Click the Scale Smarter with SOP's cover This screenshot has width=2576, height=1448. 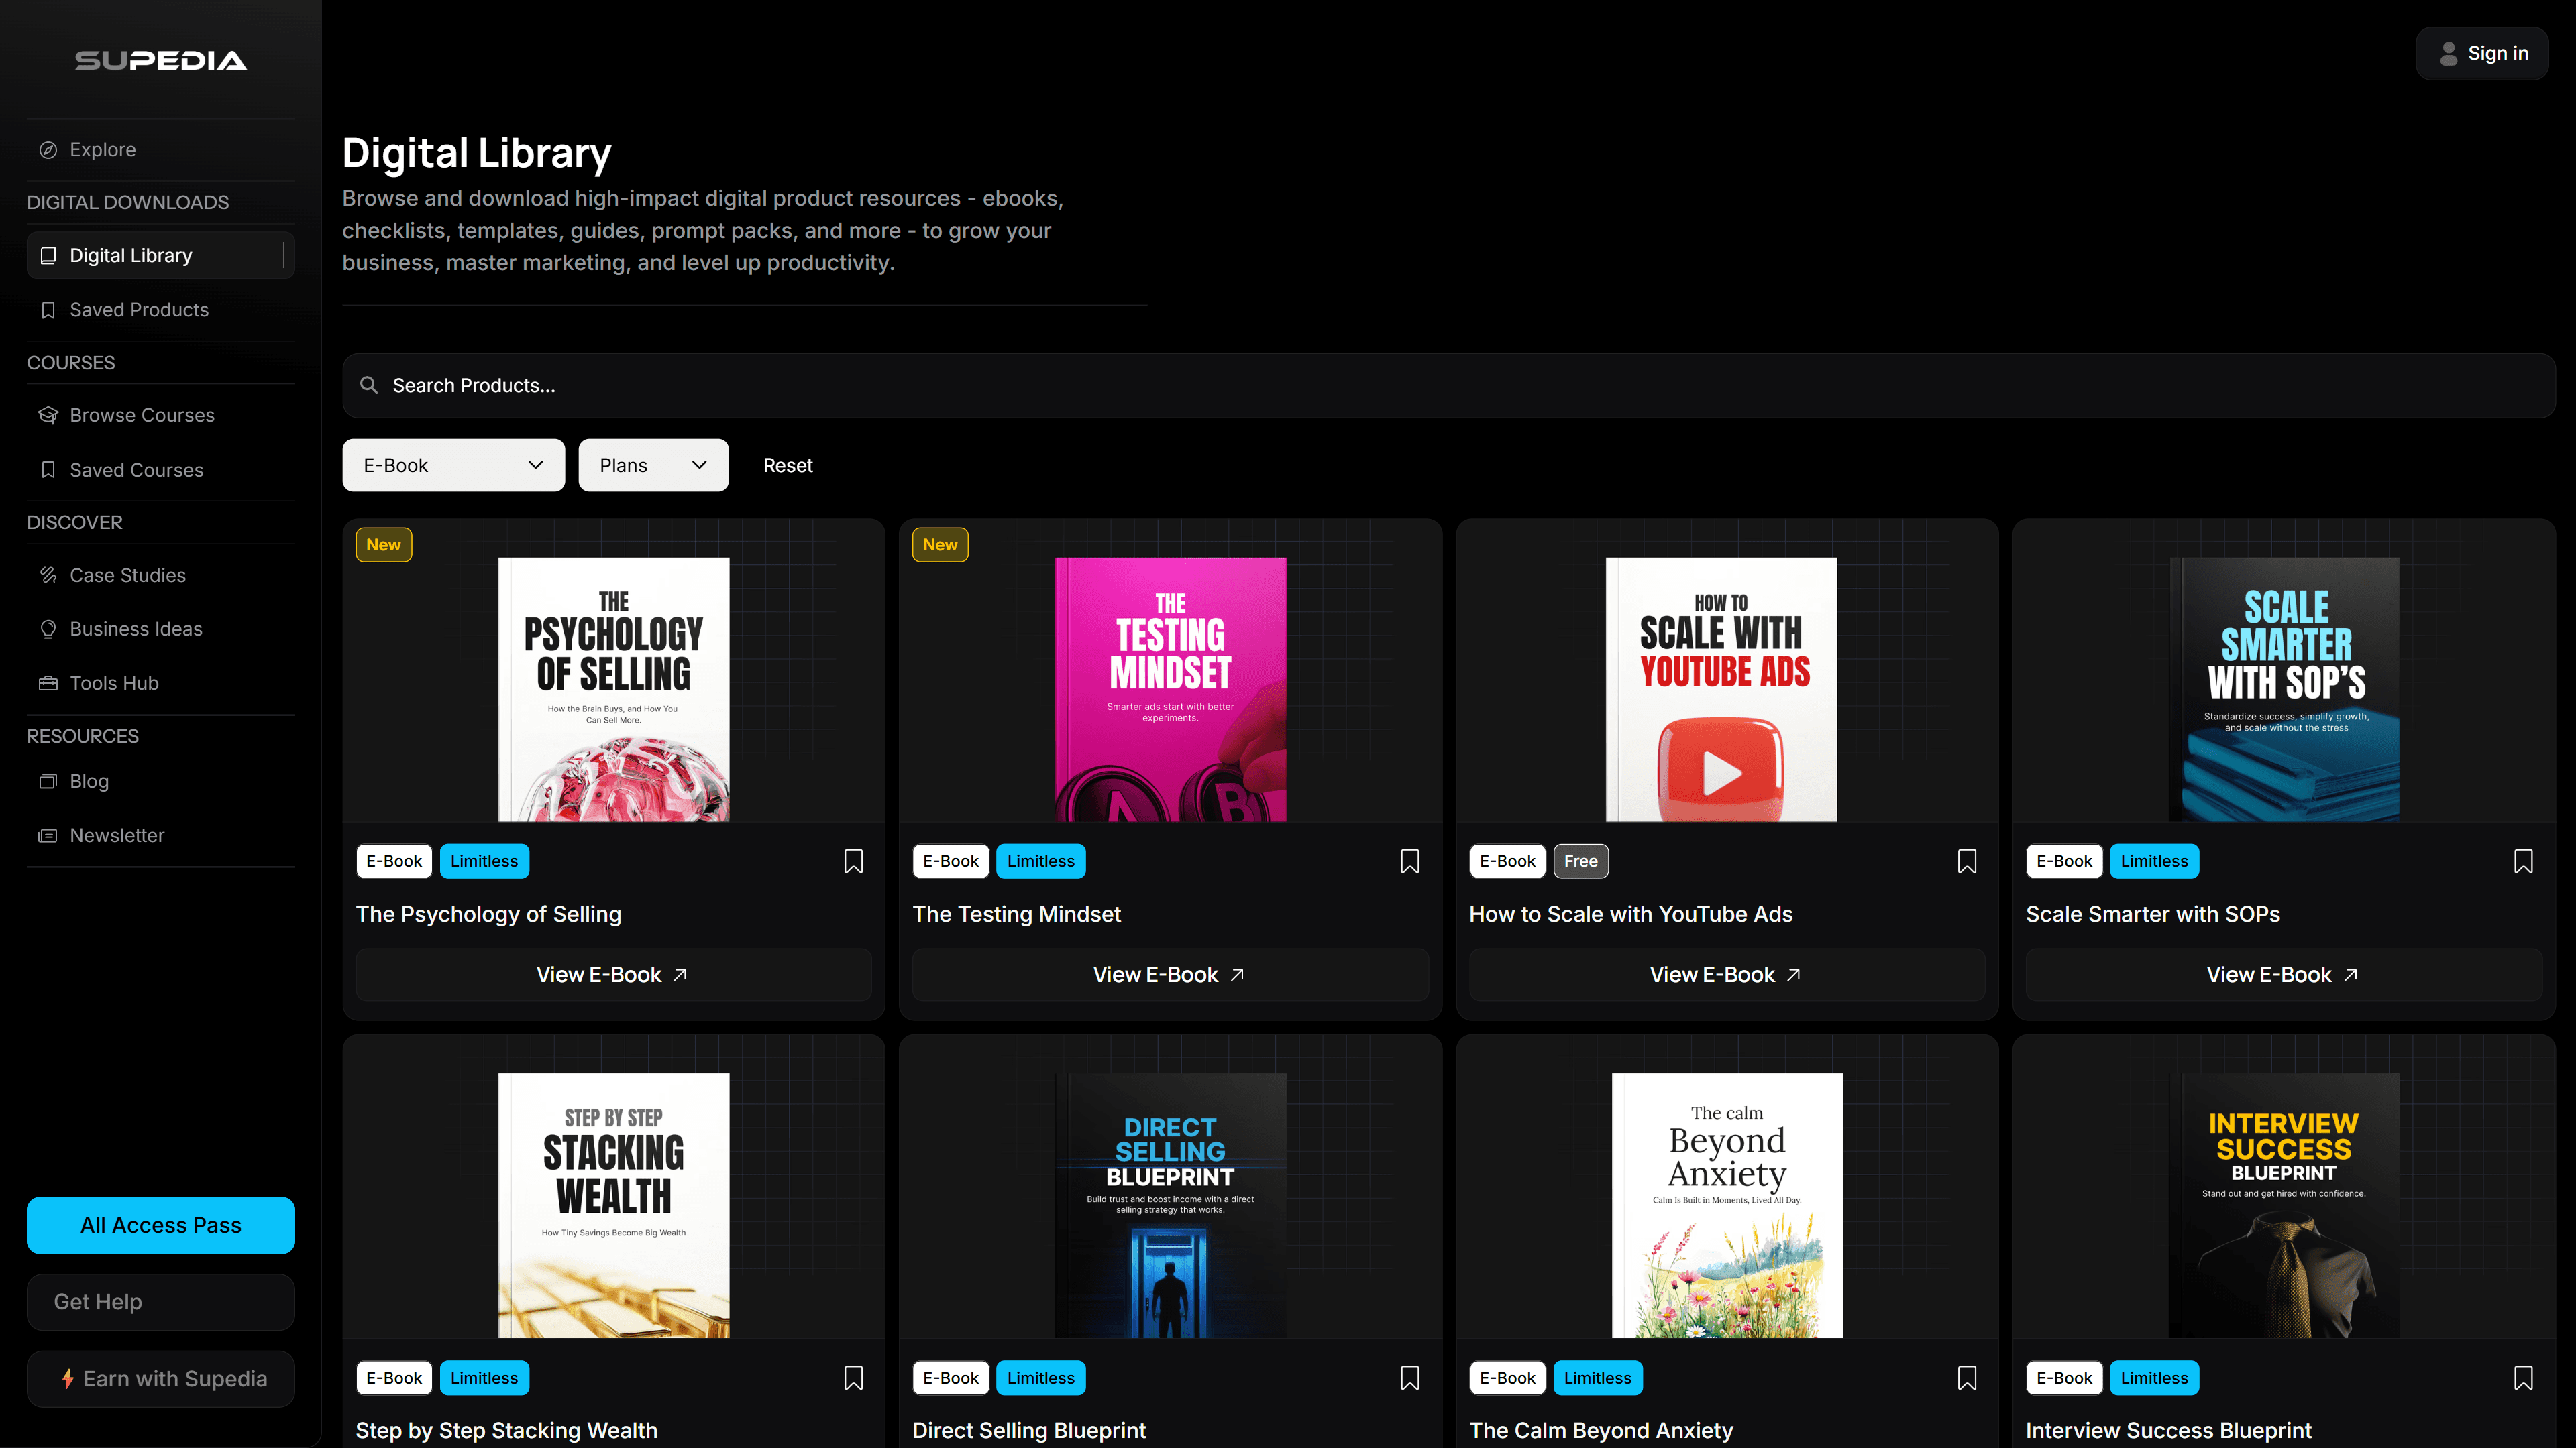point(2284,690)
